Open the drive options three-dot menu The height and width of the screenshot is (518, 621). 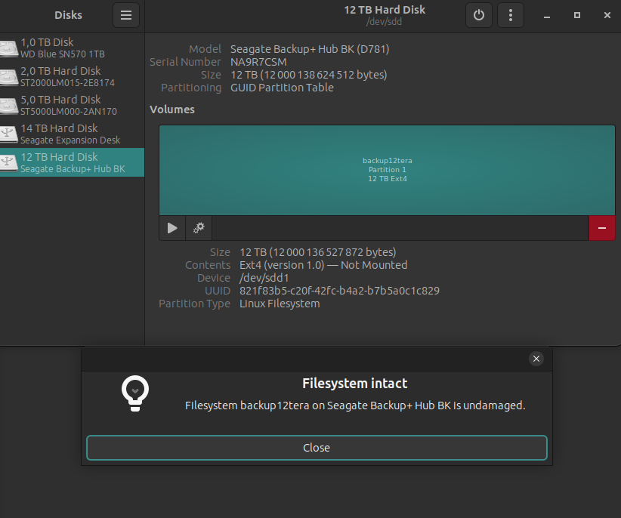(511, 15)
